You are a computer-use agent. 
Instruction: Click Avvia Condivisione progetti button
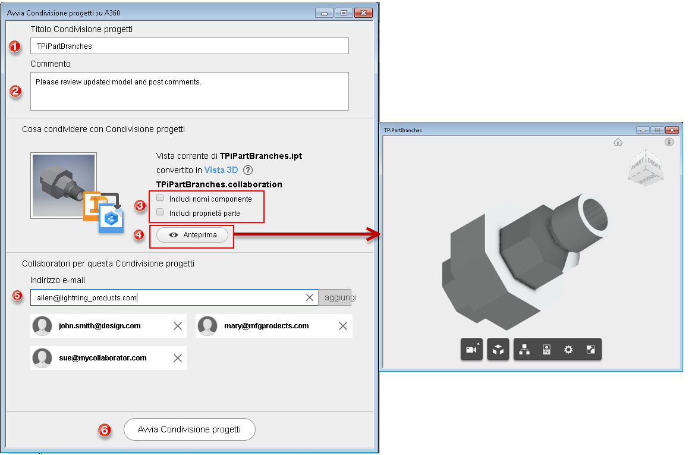(x=189, y=429)
